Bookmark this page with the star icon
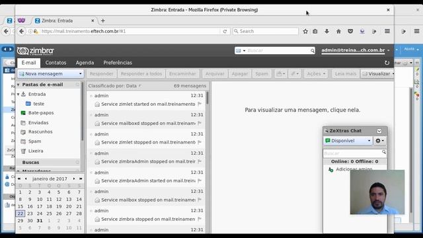 (305, 31)
